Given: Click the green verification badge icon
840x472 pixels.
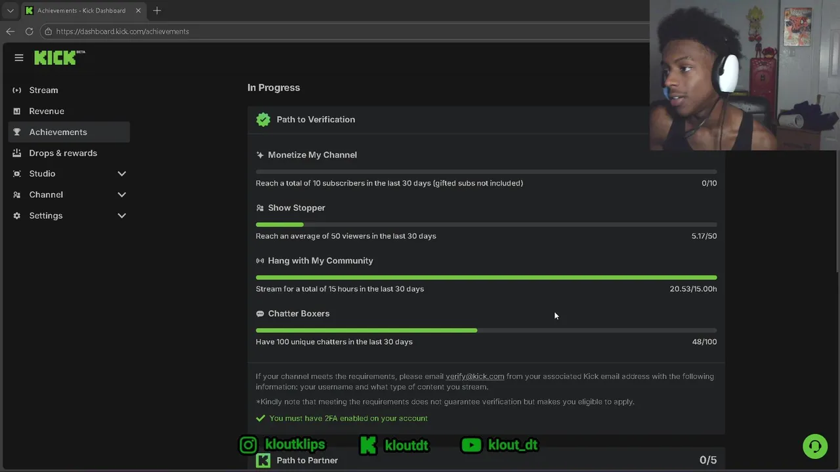Looking at the screenshot, I should (263, 119).
